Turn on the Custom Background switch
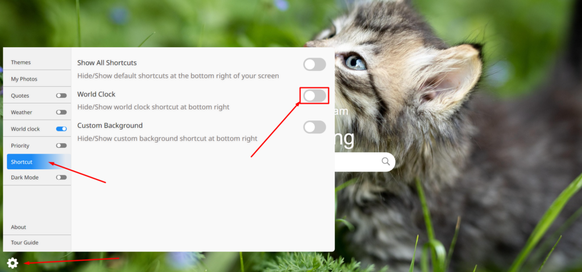 click(315, 127)
